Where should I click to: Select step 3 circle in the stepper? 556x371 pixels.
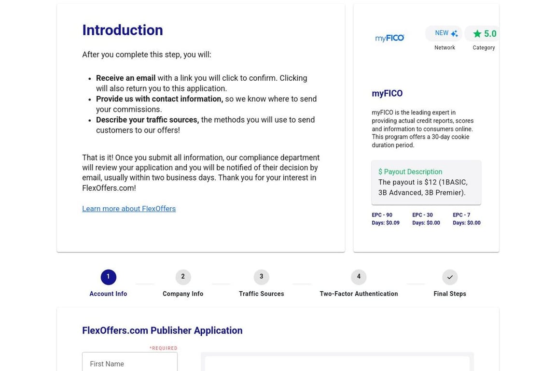(261, 277)
